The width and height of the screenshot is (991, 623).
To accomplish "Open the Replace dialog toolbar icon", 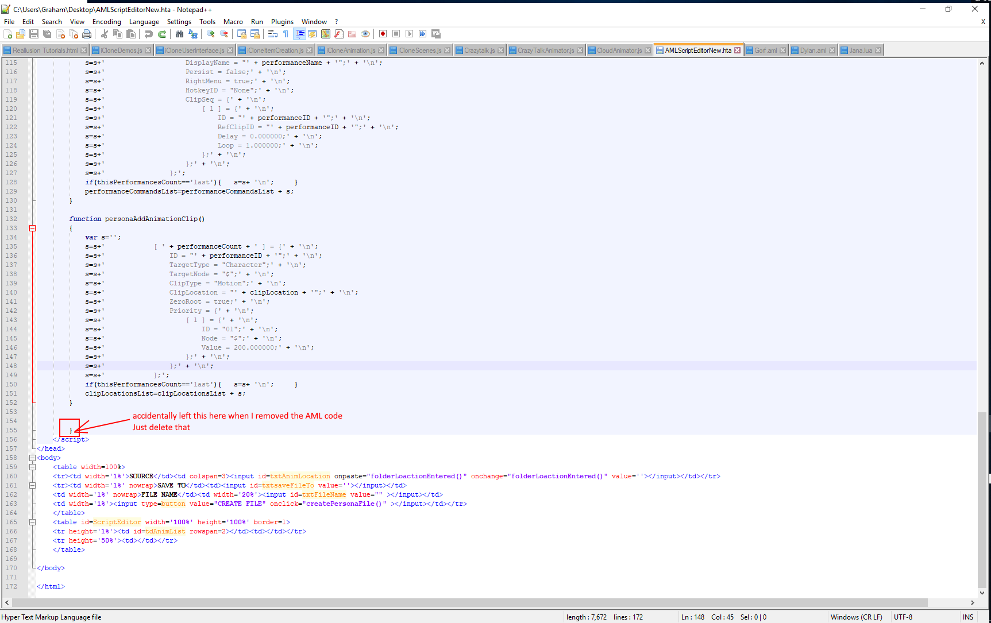I will pos(193,34).
